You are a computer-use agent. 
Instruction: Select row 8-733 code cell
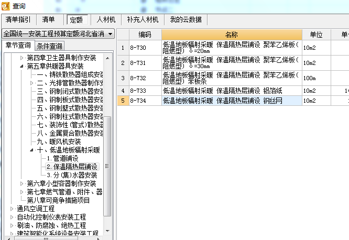coord(145,91)
